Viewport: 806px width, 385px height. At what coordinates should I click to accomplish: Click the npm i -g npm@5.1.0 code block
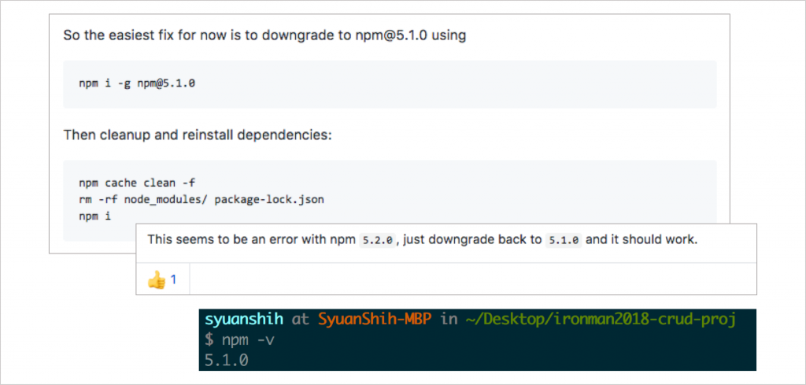[x=390, y=83]
